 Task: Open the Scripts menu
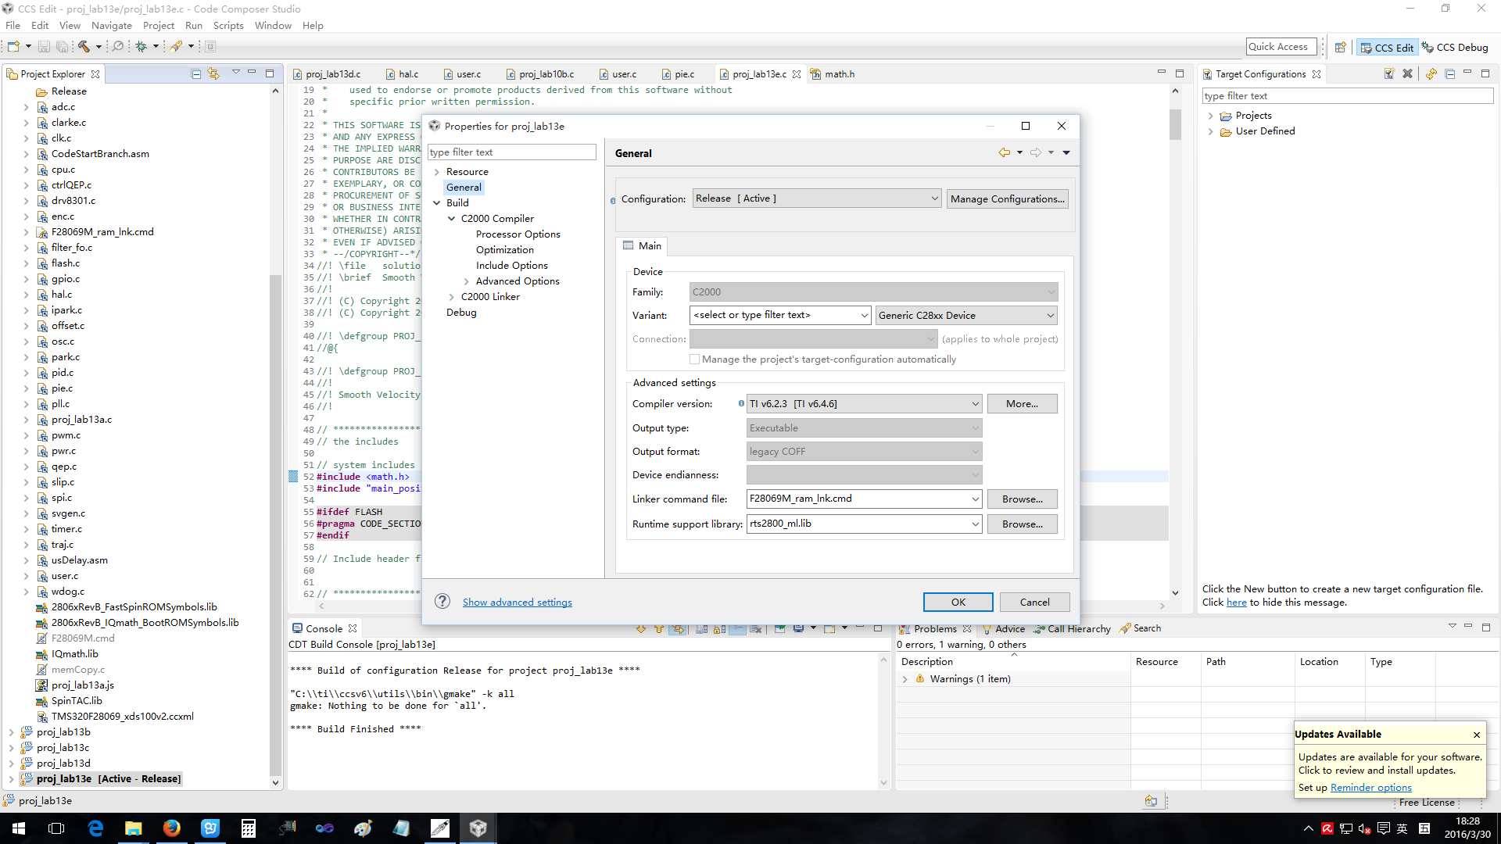tap(228, 25)
